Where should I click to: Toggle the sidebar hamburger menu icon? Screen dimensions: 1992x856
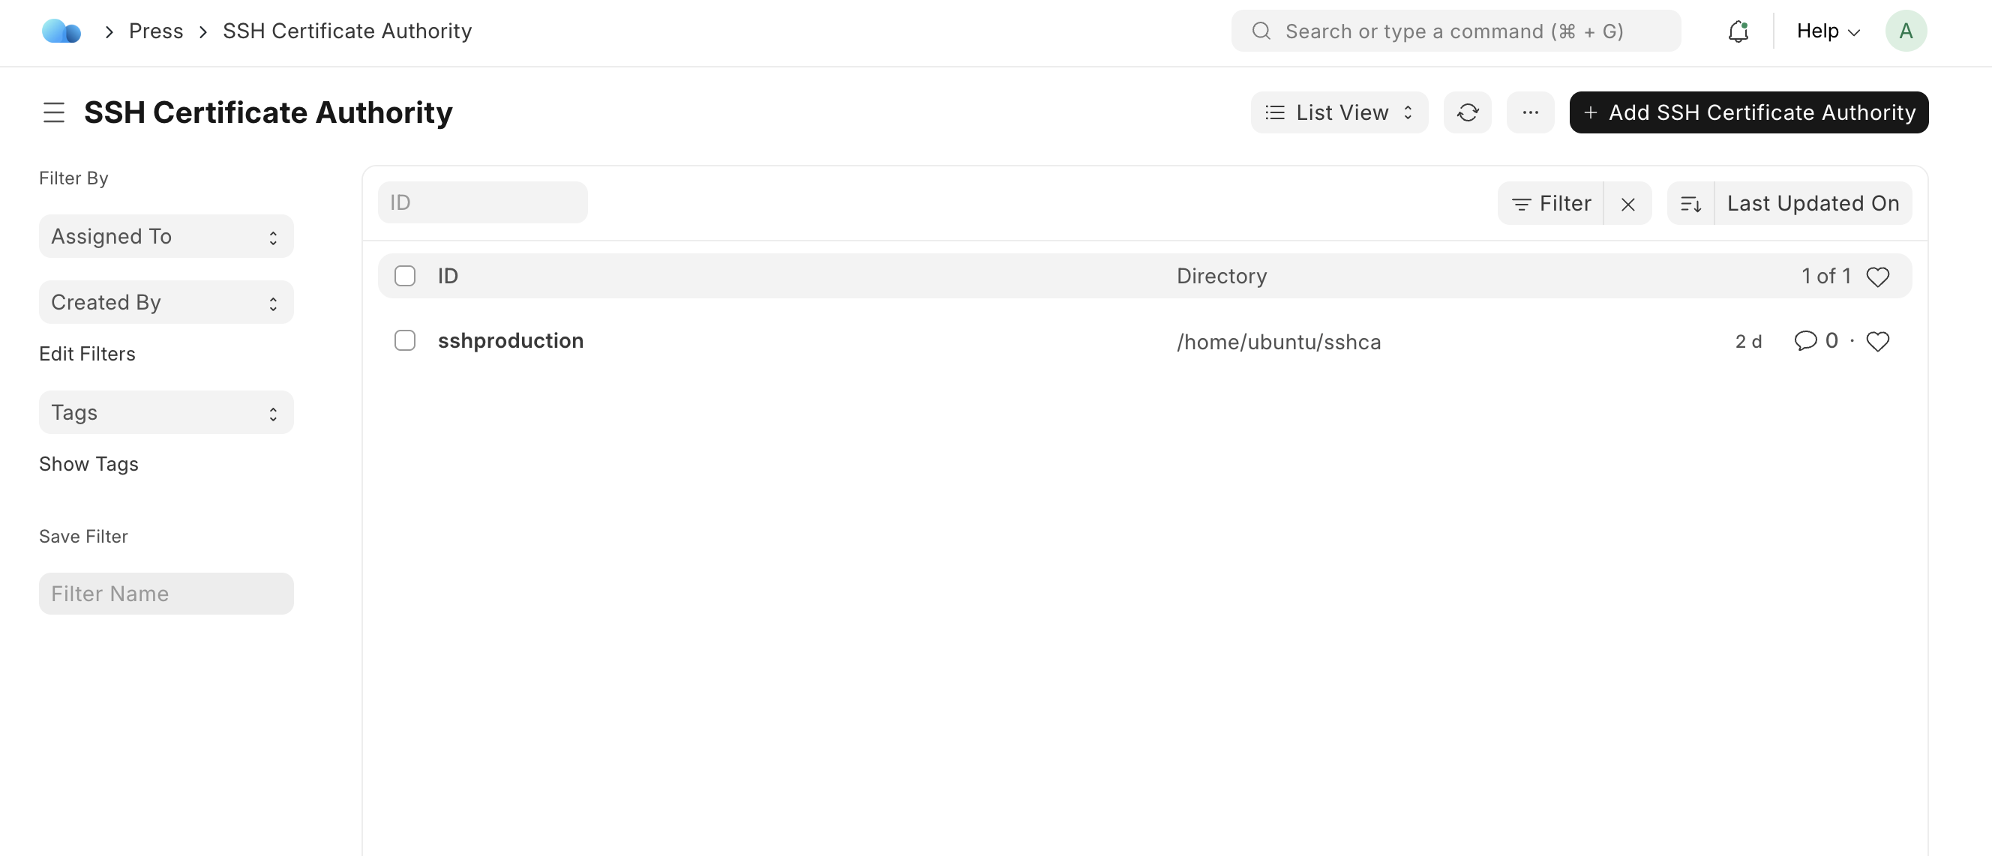click(x=53, y=112)
